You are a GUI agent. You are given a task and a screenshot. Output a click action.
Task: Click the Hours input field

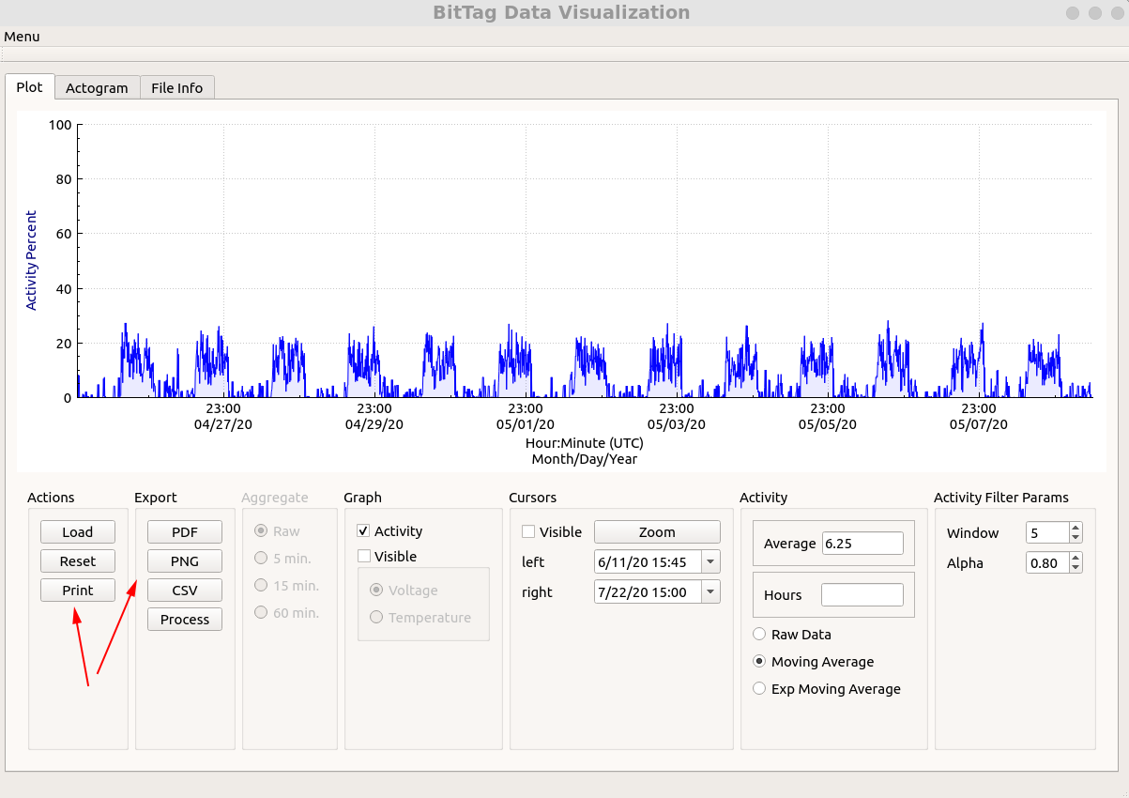(x=862, y=594)
